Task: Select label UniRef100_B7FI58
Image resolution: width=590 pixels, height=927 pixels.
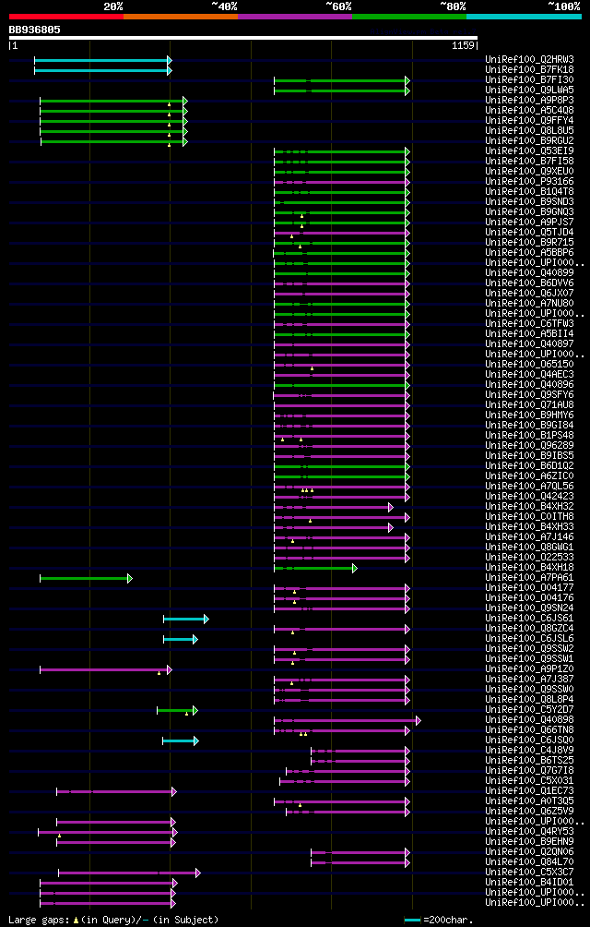Action: click(x=529, y=161)
